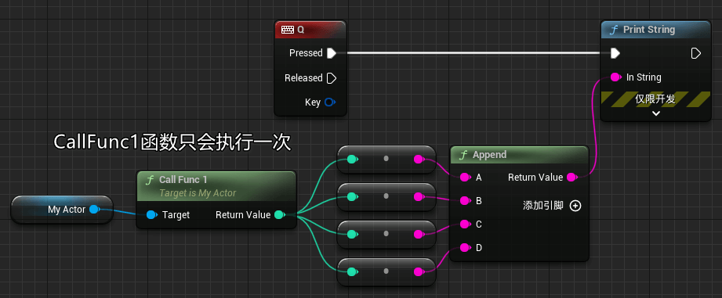Click the My Actor variable output pin
722x298 pixels.
point(94,210)
